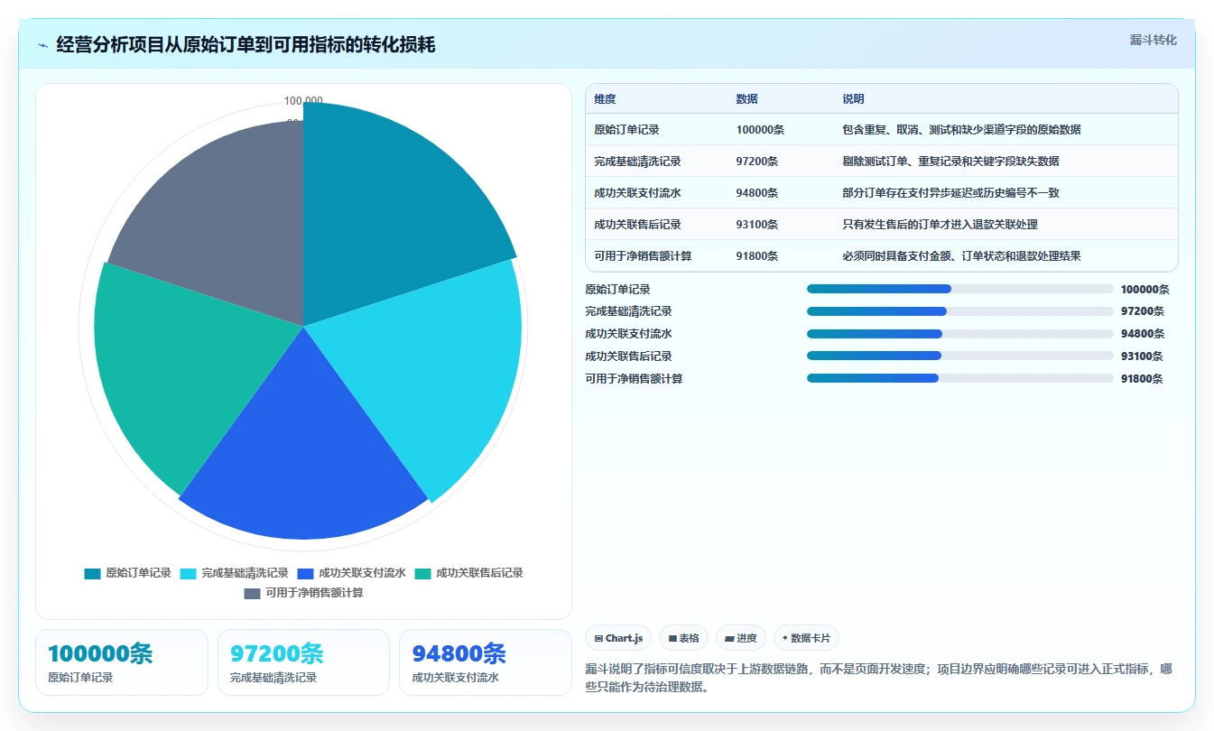Open the 97200条 完成基础清洗记录 data card
This screenshot has height=731, width=1214.
[x=303, y=662]
